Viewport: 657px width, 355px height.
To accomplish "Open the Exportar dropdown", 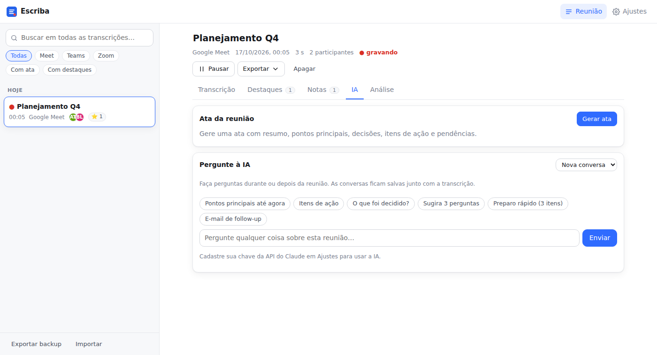I will pos(261,69).
